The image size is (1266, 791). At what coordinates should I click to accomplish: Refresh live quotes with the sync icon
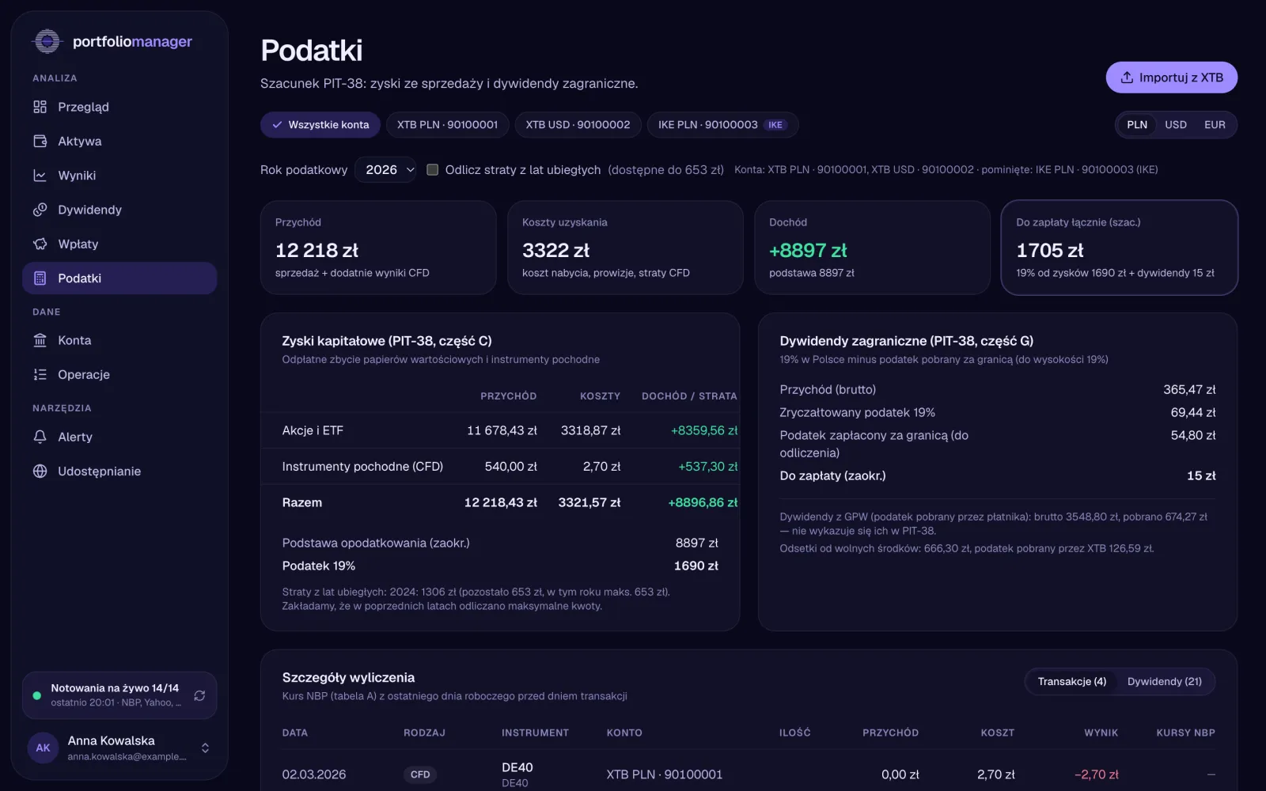[x=199, y=695]
